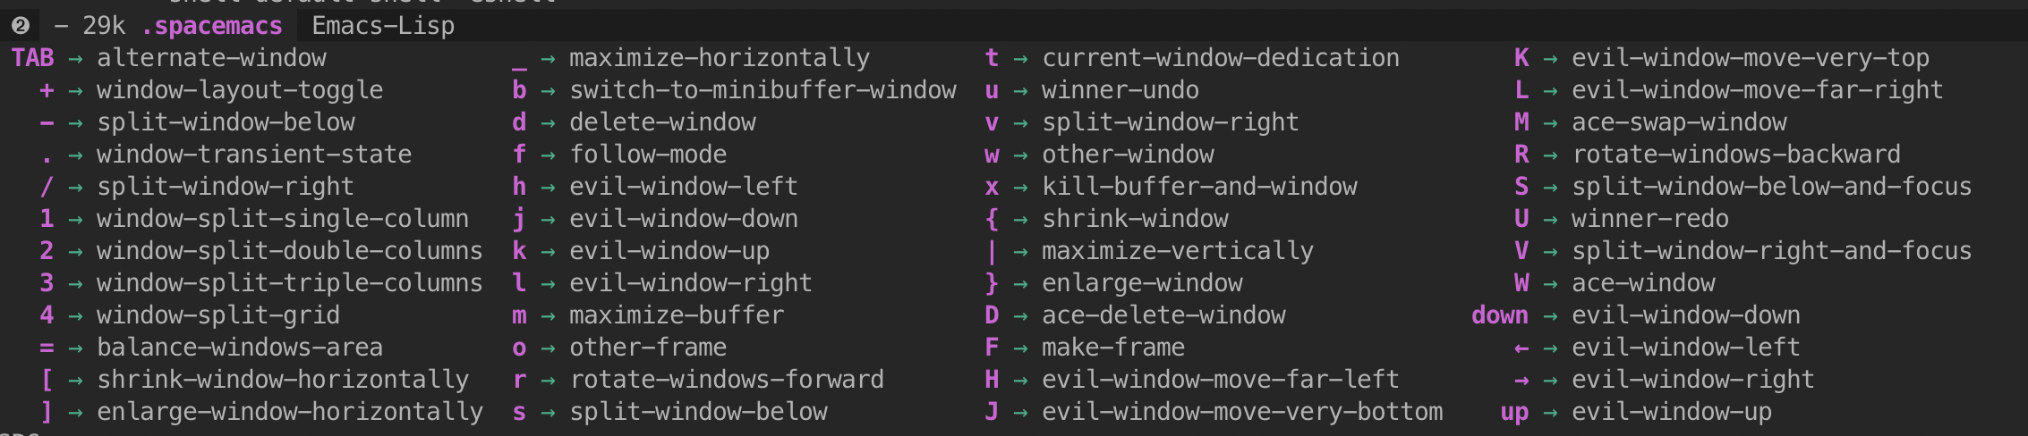Select the maximize-vertically pipe key entry

[1149, 251]
